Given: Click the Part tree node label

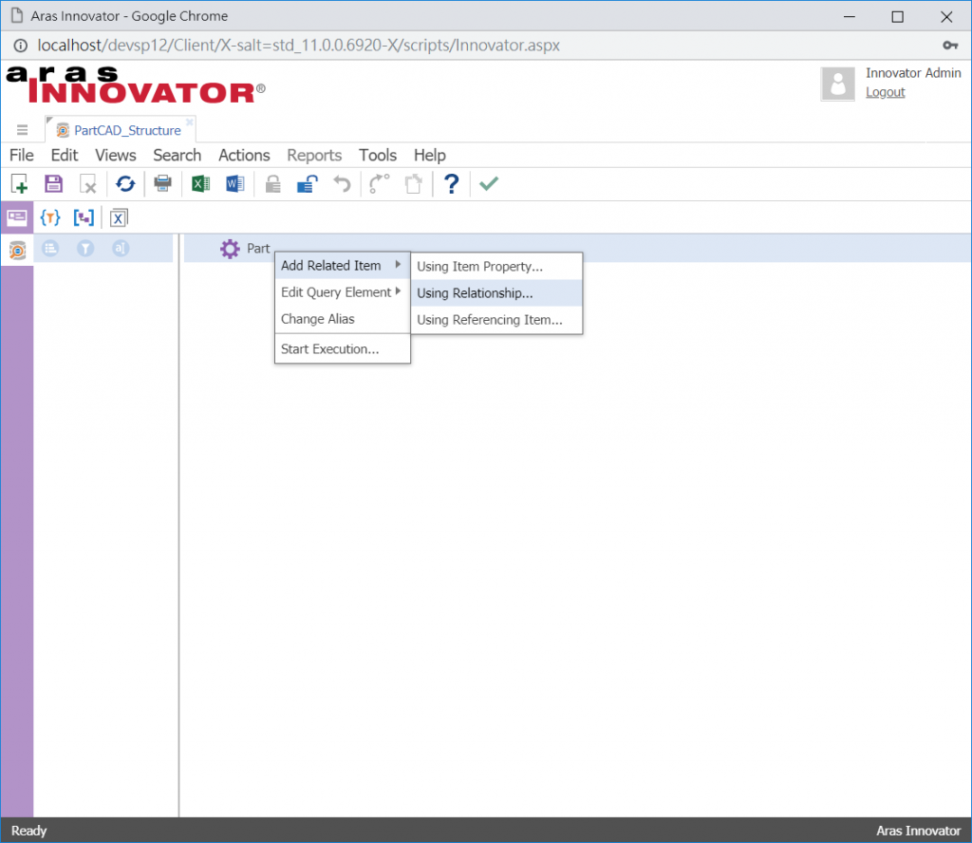Looking at the screenshot, I should point(258,249).
